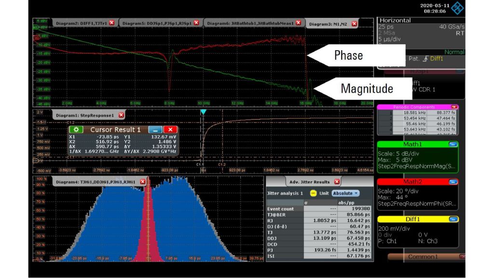Minimize the Math1 signal box
The image size is (494, 278).
(453, 144)
